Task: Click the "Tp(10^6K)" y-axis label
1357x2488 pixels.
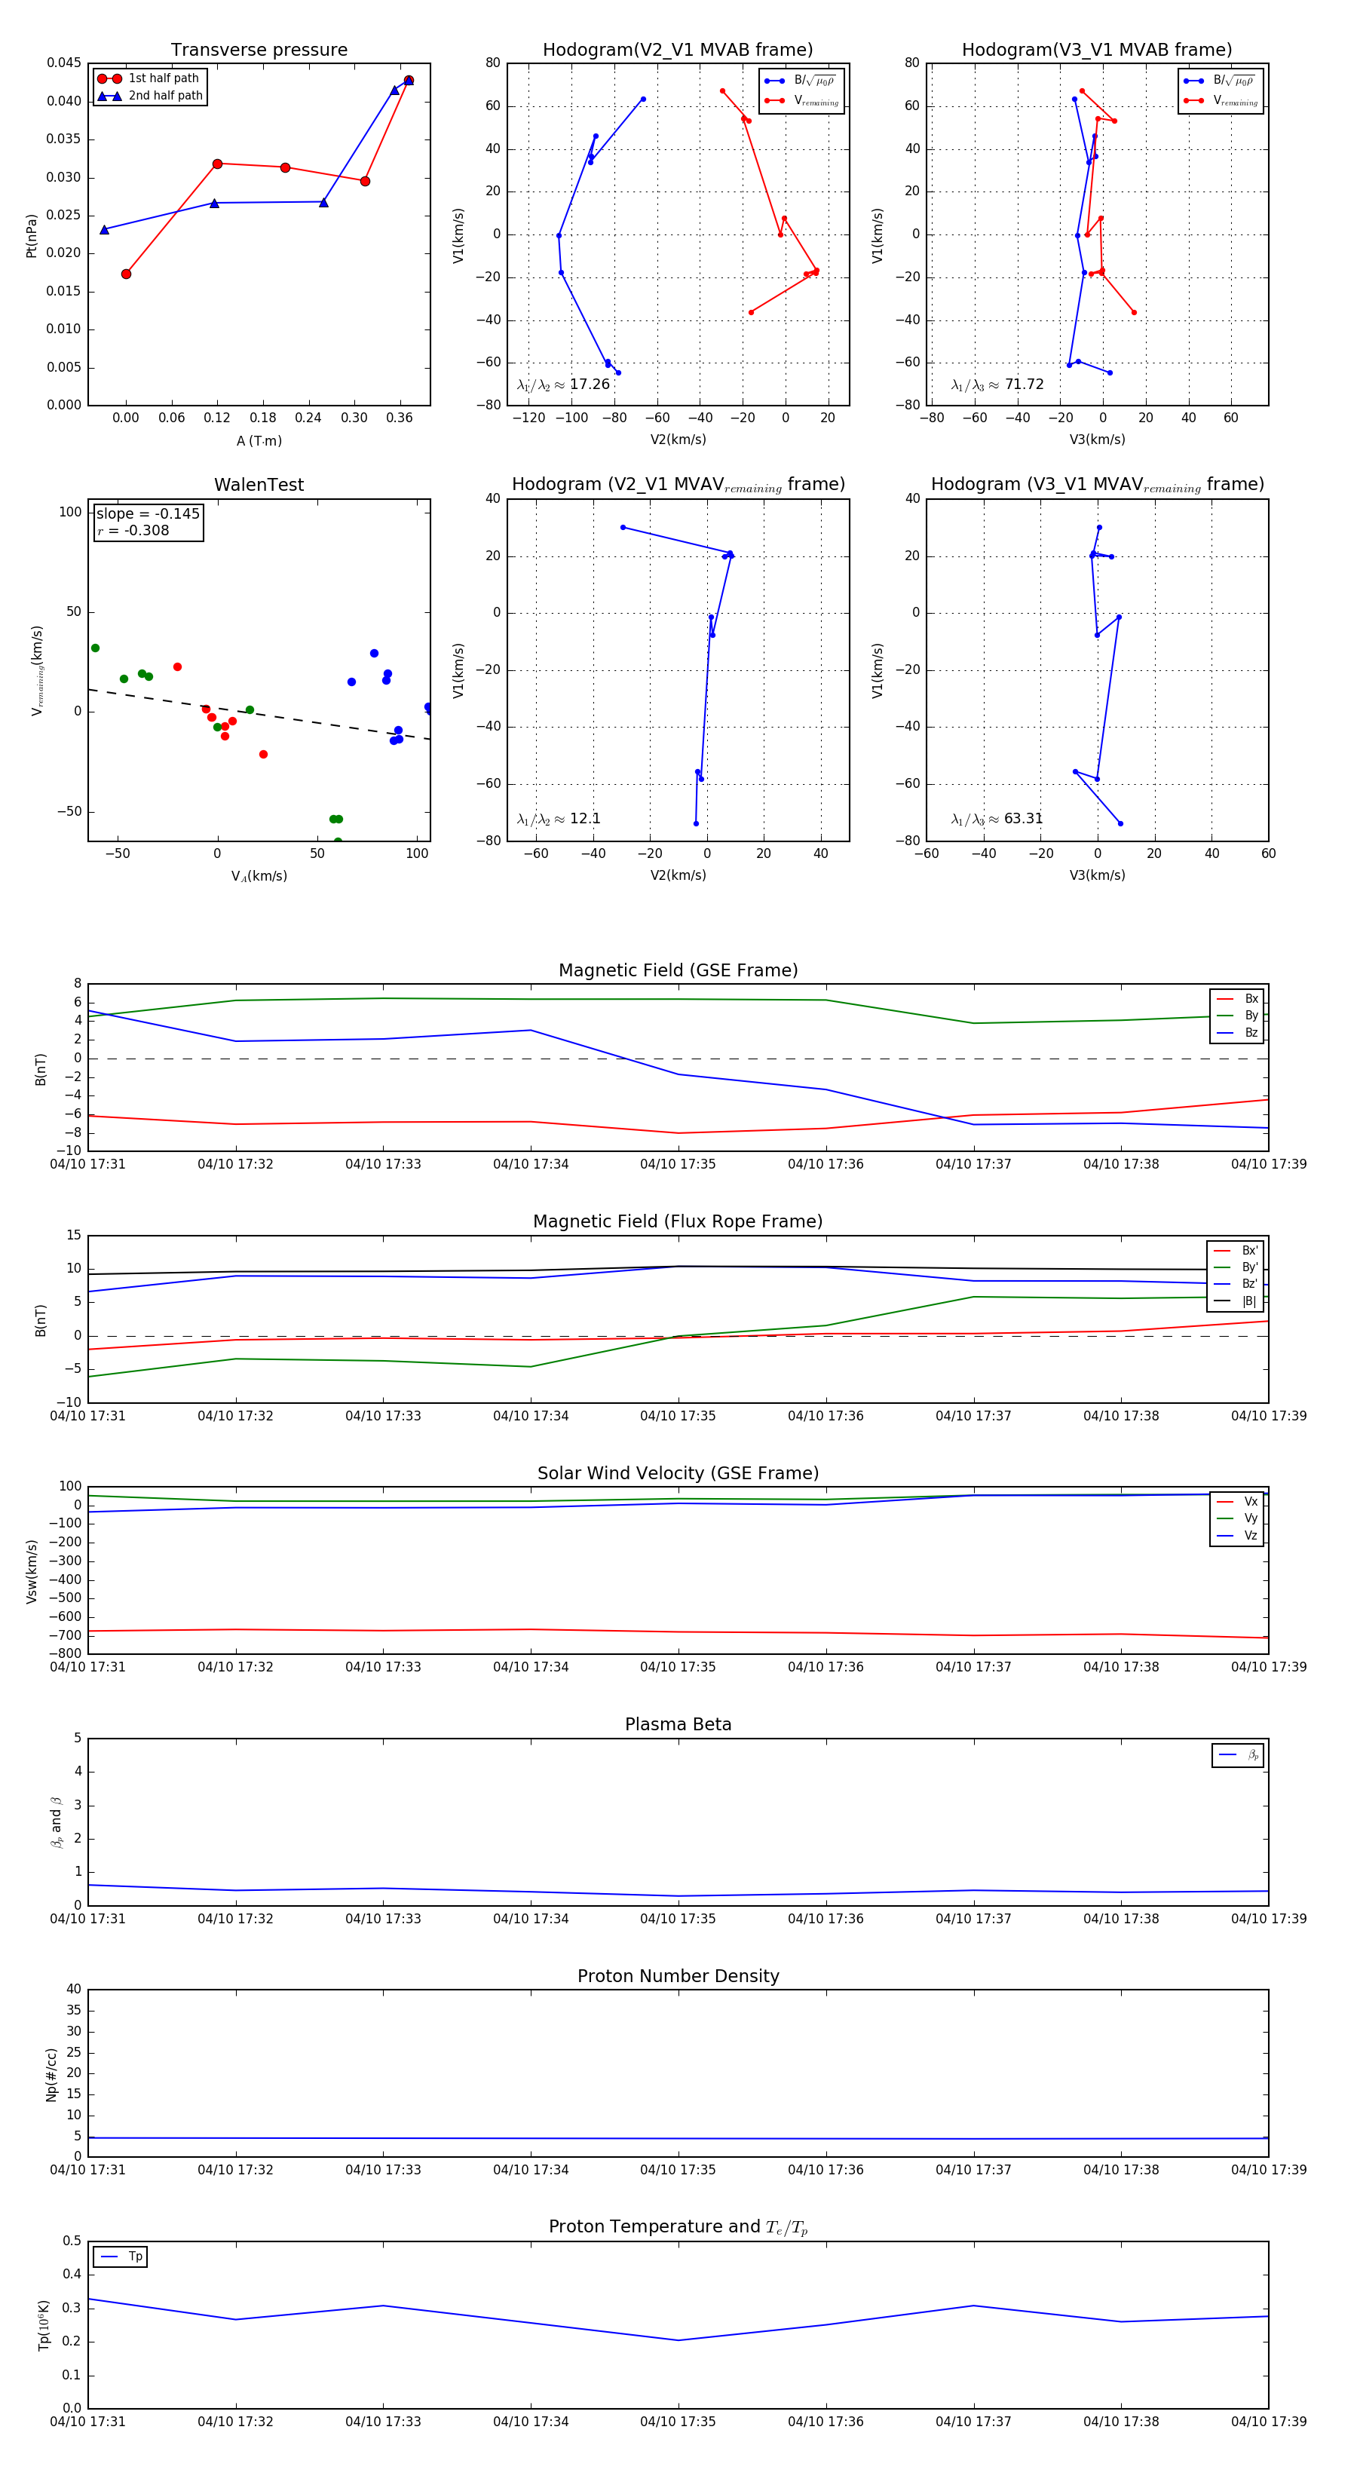Action: point(44,2326)
